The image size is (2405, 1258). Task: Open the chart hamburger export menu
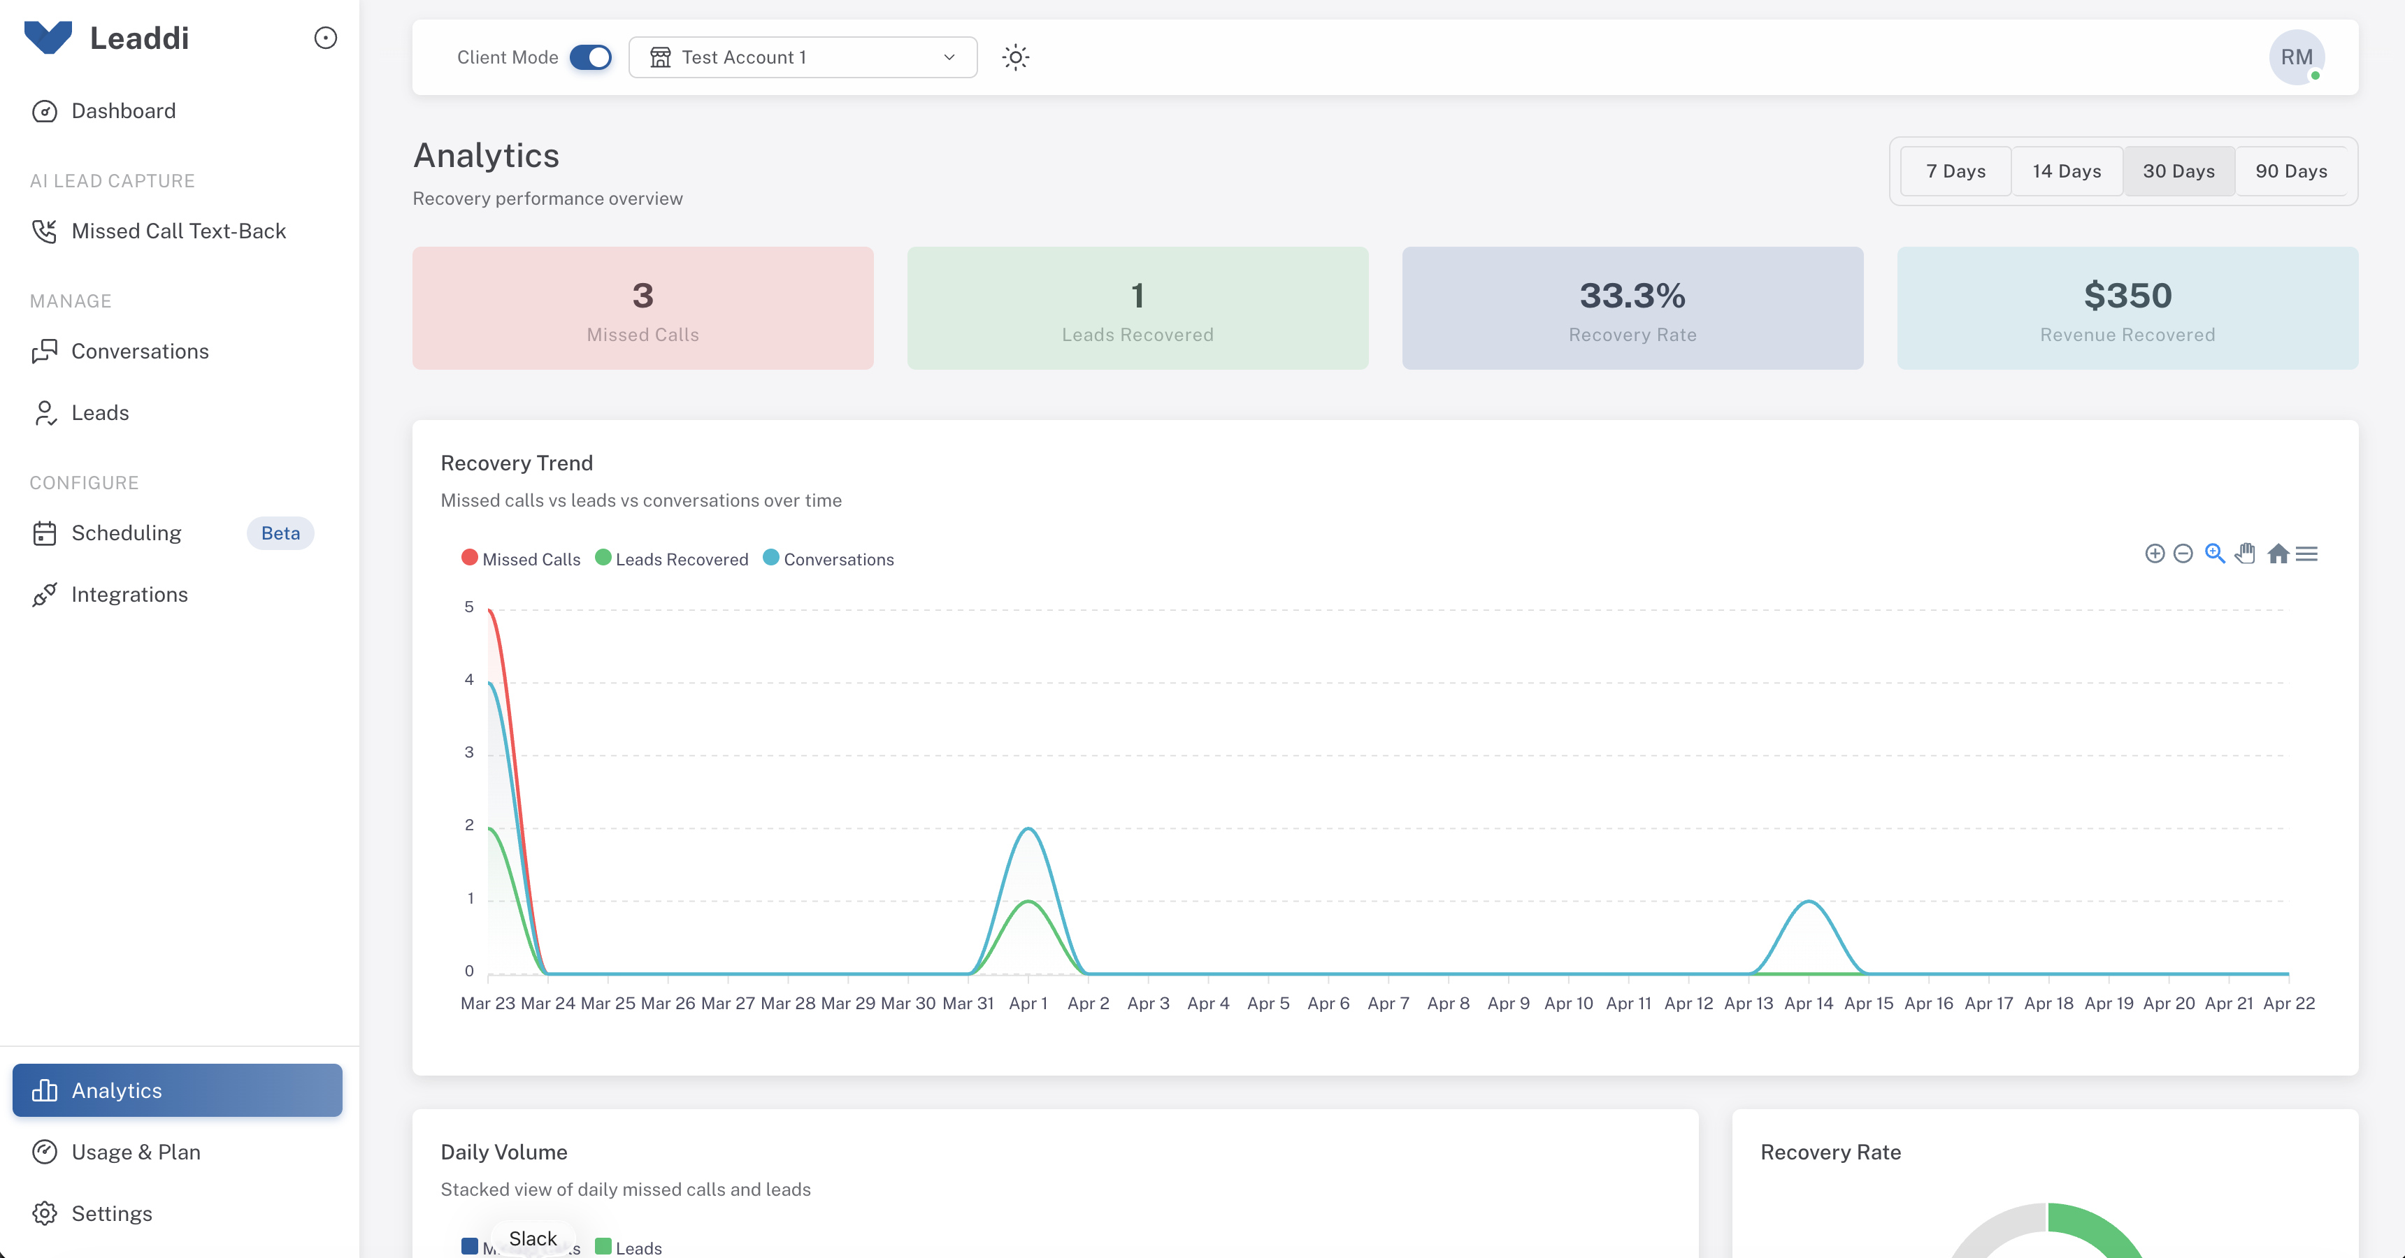coord(2307,554)
